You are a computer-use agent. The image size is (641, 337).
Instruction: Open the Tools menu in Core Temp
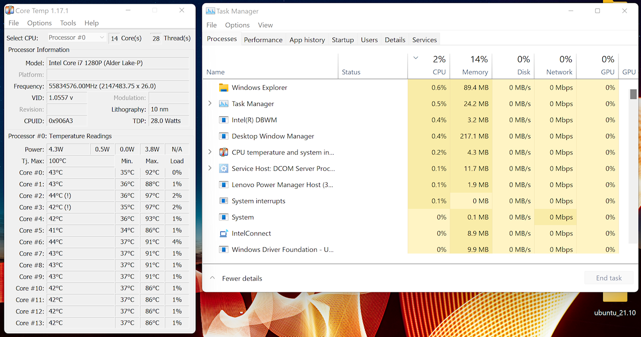pyautogui.click(x=68, y=23)
